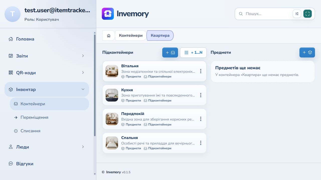Show Підконтейнери of Спальня

pos(157,148)
